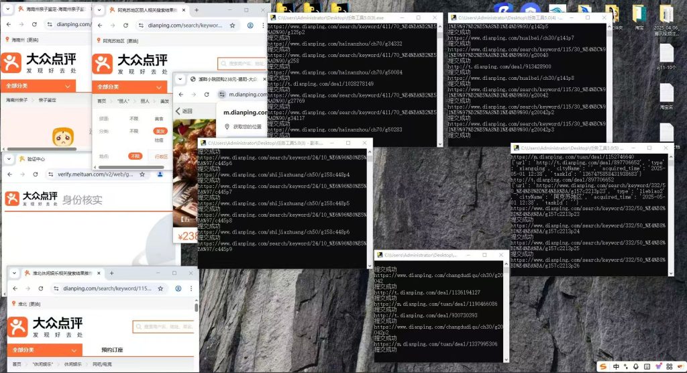Open the 预约订座 link in the 淮北 window
The image size is (687, 373).
point(112,350)
